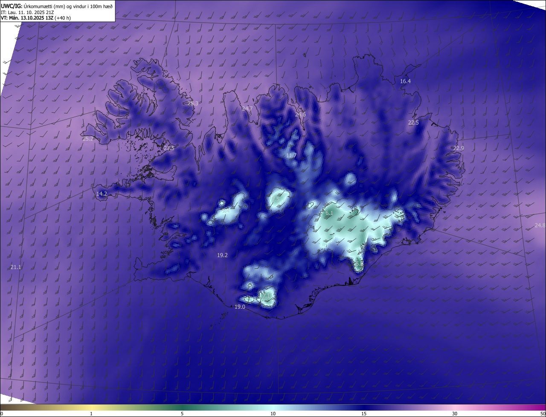This screenshot has height=417, width=546.
Task: Click the 25.3 value label
Action: pos(193,103)
